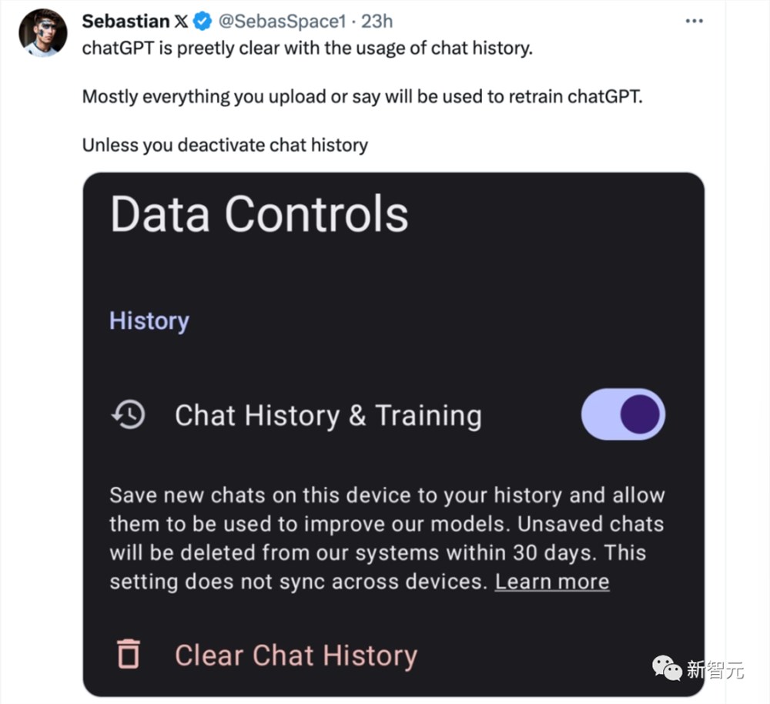This screenshot has height=704, width=770.
Task: Select Clear Chat History
Action: (x=296, y=655)
